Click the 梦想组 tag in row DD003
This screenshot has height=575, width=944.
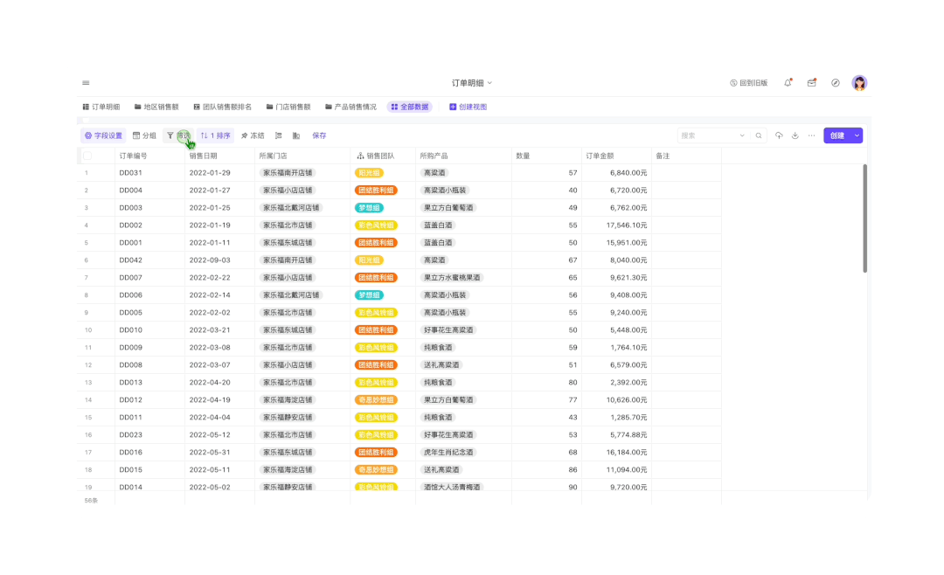click(369, 208)
